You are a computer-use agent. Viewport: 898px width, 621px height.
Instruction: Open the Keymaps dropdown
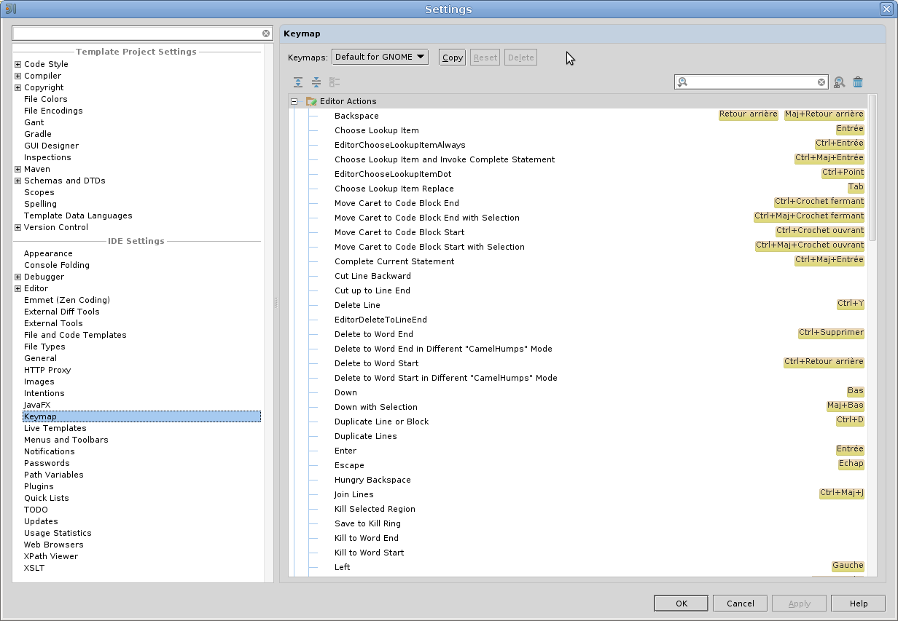point(380,57)
